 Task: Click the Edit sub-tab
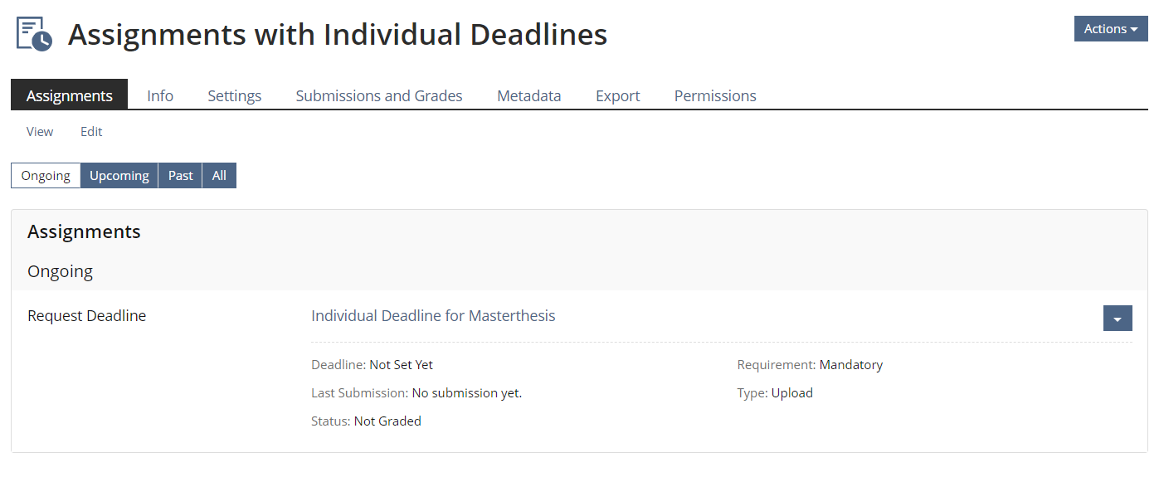[91, 131]
